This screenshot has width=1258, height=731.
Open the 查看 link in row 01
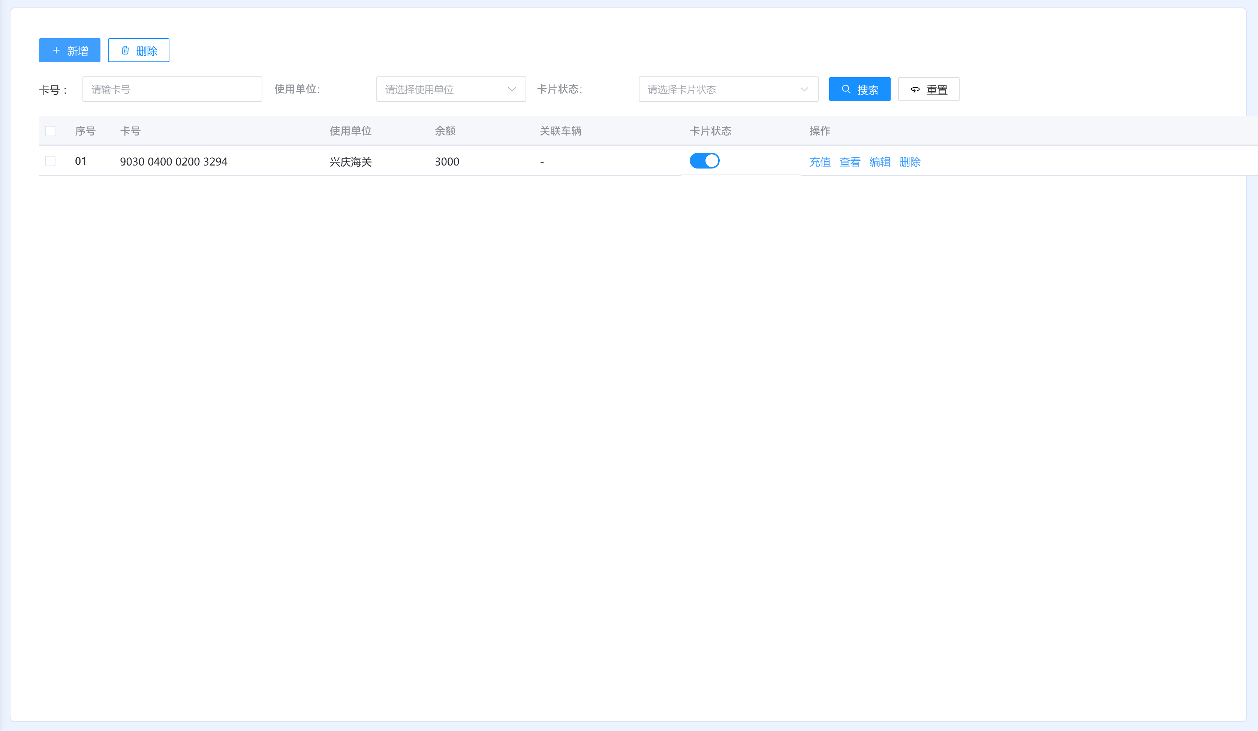tap(850, 161)
